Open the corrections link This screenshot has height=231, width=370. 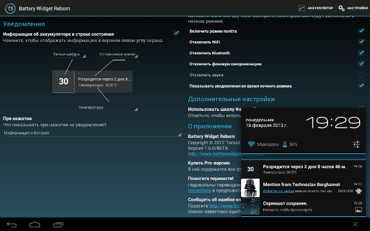199,190
